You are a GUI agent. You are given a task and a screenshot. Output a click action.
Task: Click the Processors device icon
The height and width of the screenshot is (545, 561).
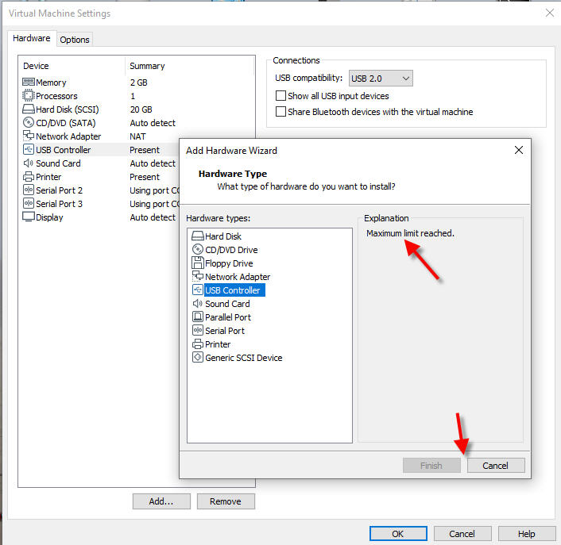pos(29,96)
